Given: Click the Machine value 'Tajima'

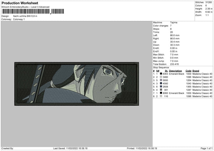Looking at the screenshot, I should click(x=174, y=22).
